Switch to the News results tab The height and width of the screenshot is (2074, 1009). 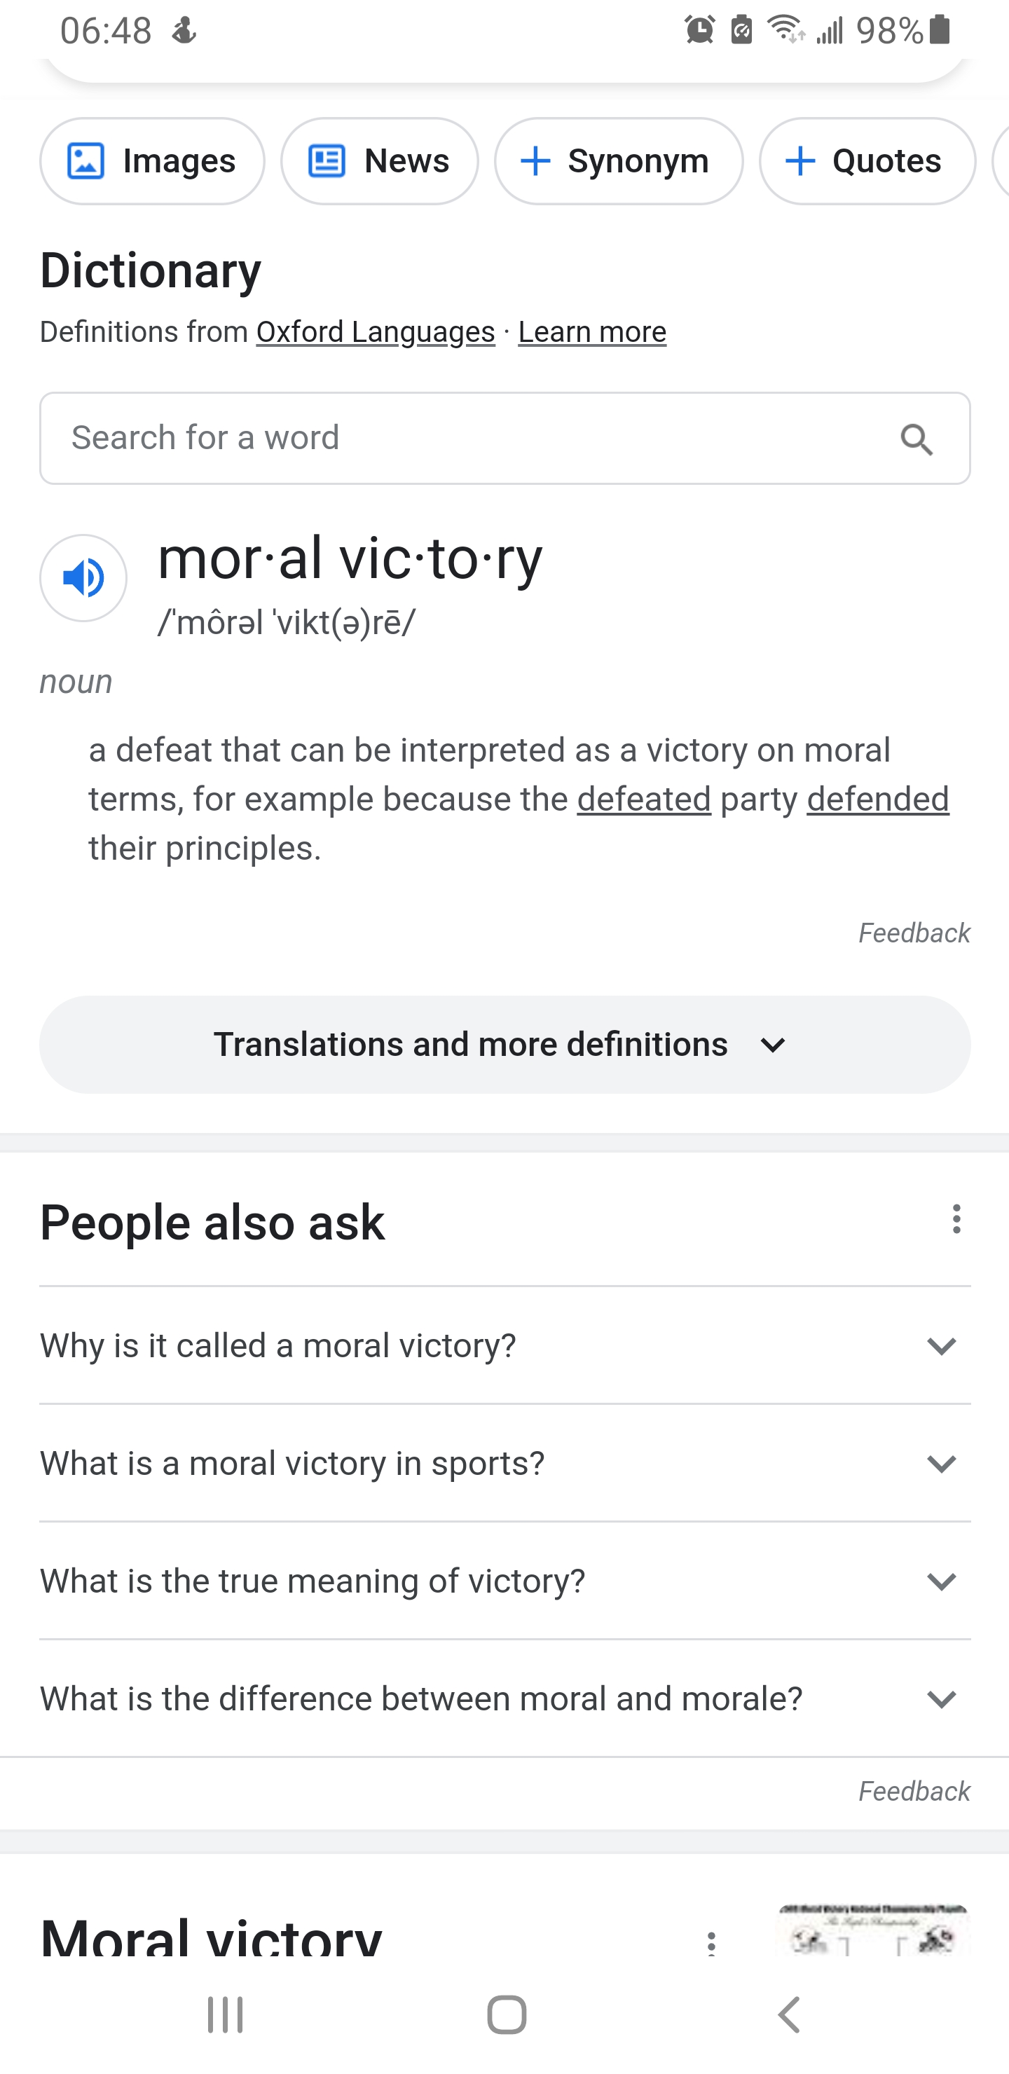pyautogui.click(x=379, y=161)
